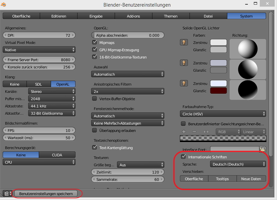The height and width of the screenshot is (200, 277).
Task: Click third light dark red Glanzlic swatch
Action: tap(219, 90)
